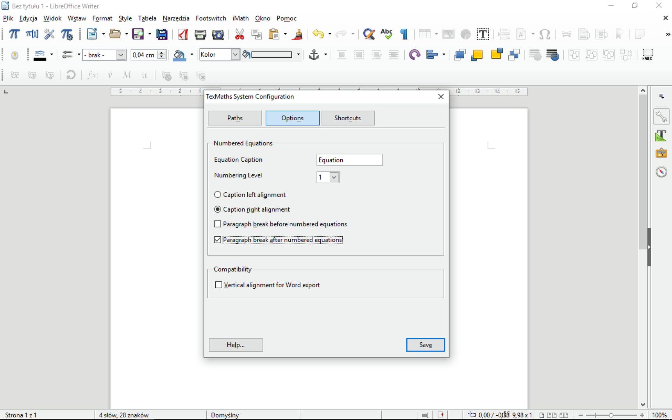Open the Plik menu
Screen dimensions: 672x420
point(8,18)
